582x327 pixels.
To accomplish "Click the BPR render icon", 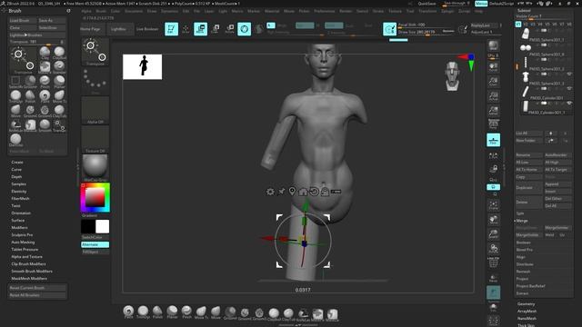I will pos(493,46).
